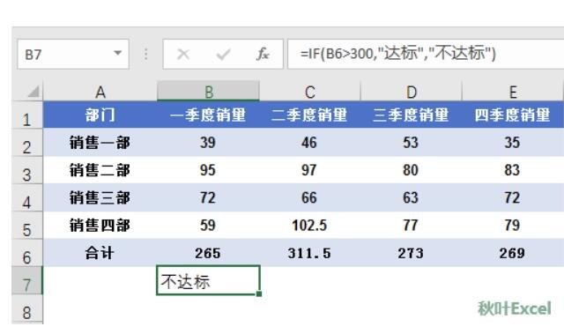Click the formula bar with the IF formula
This screenshot has width=564, height=334.
426,55
